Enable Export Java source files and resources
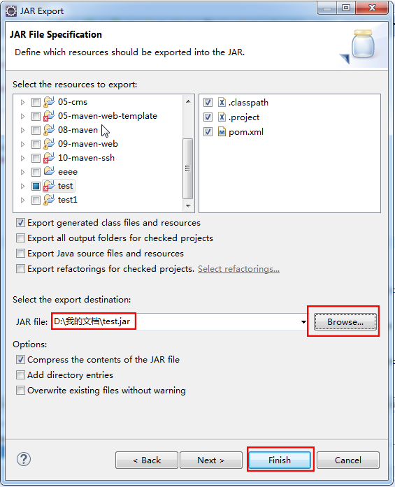The width and height of the screenshot is (395, 487). point(20,254)
